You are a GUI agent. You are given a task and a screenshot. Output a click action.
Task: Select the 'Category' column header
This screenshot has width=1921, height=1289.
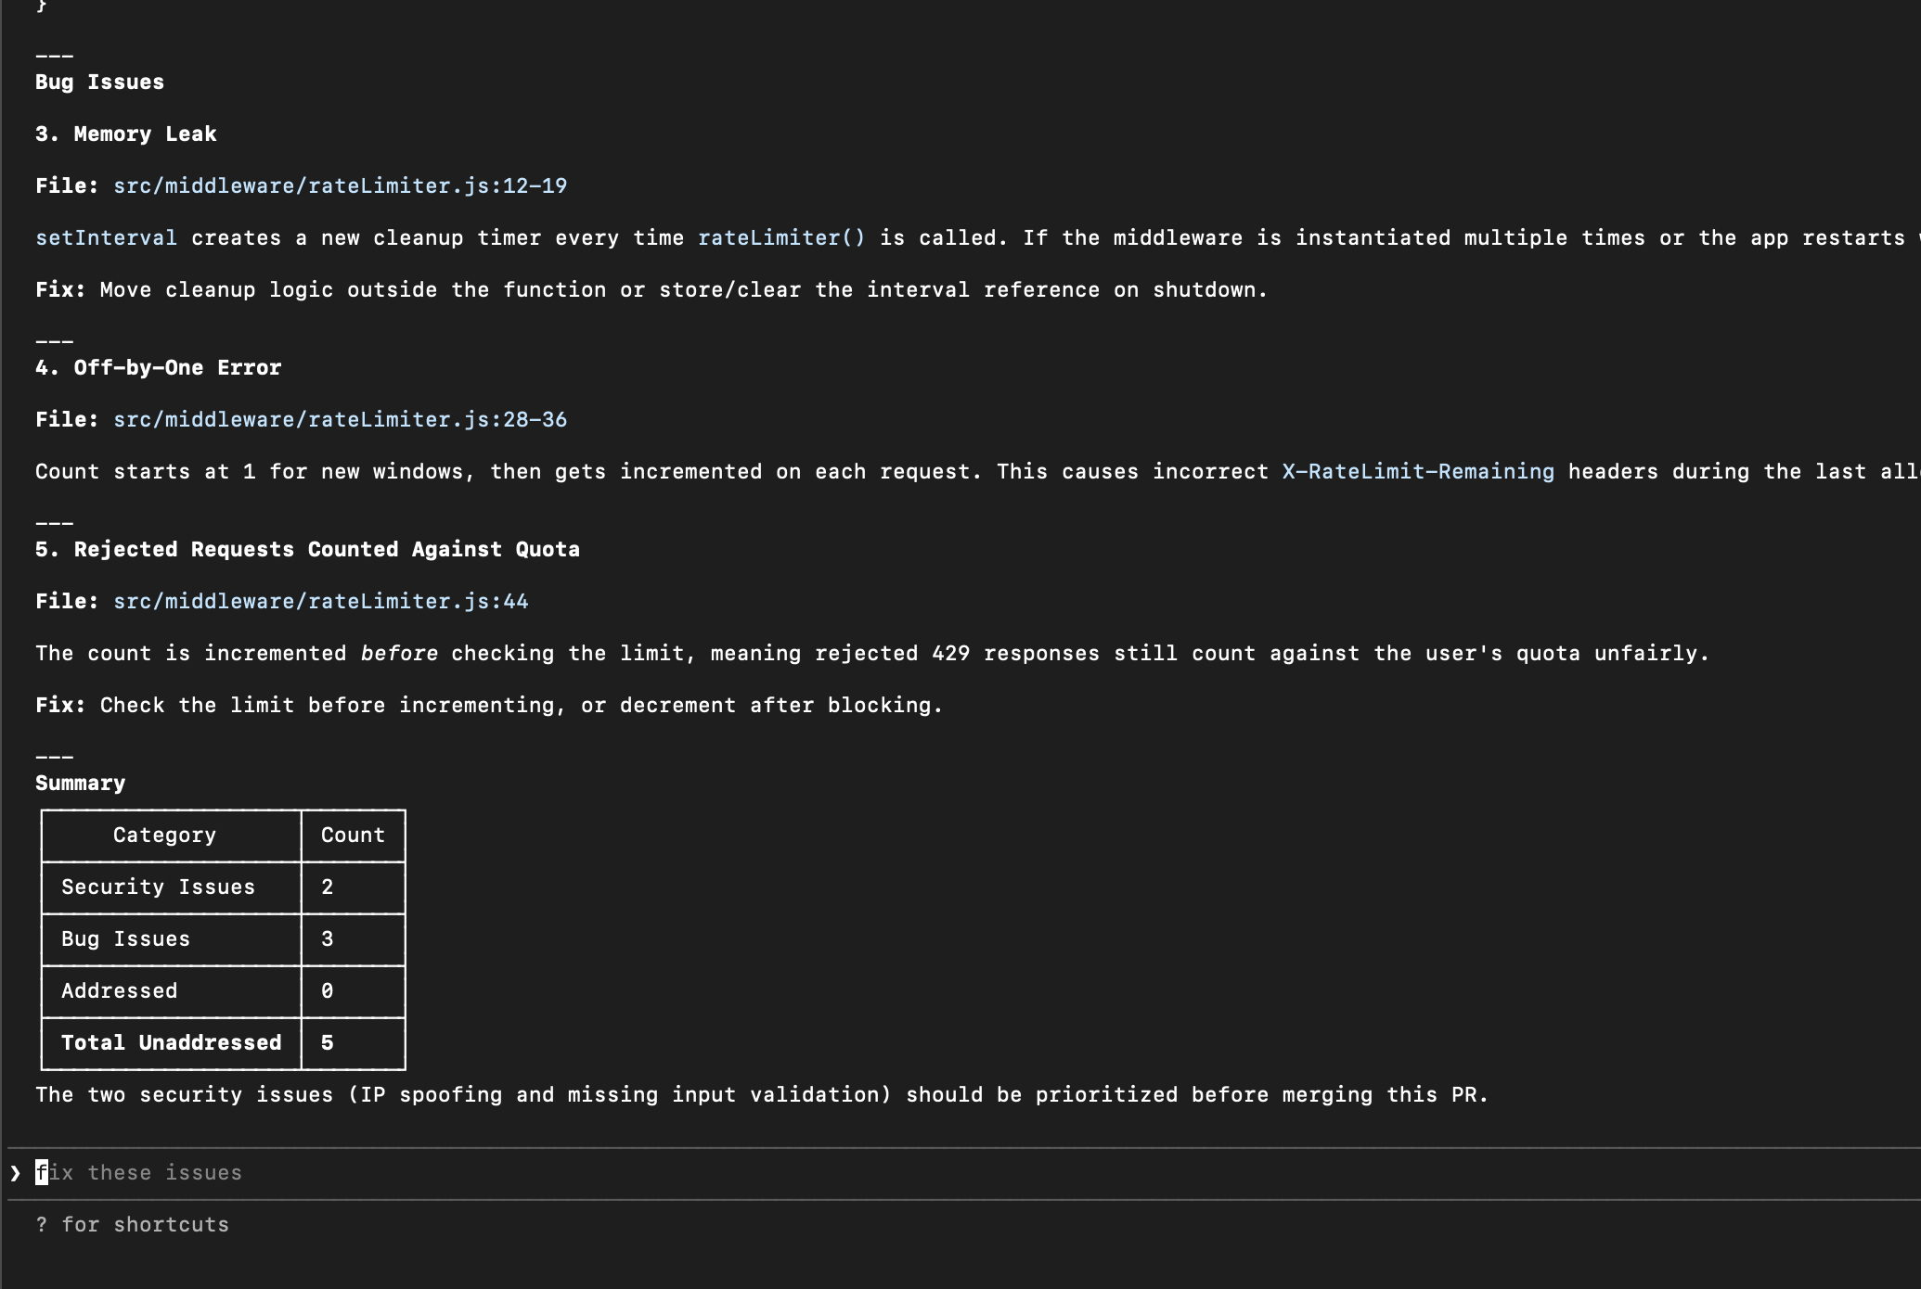[x=165, y=835]
